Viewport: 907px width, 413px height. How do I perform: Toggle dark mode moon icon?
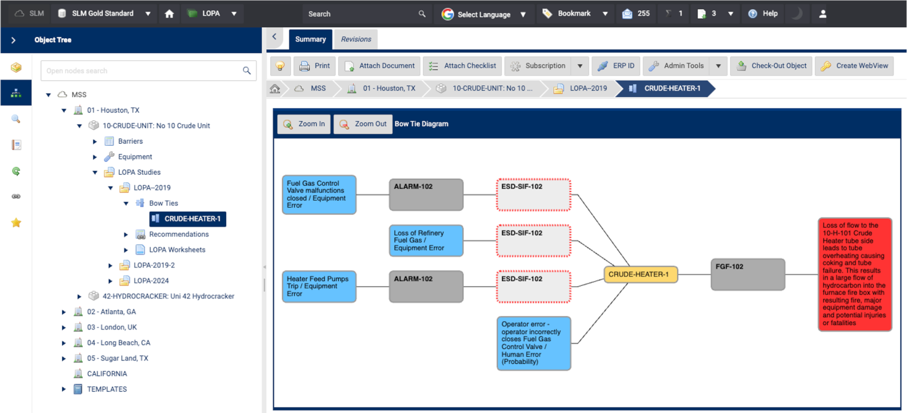[798, 14]
